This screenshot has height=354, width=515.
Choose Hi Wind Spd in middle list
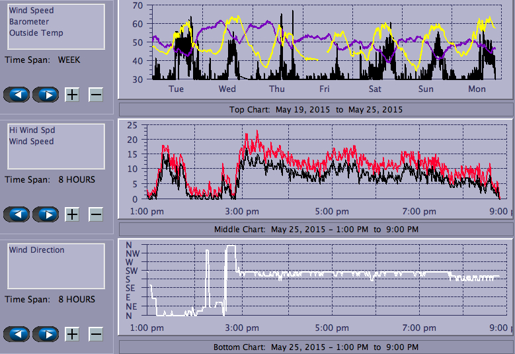point(32,130)
